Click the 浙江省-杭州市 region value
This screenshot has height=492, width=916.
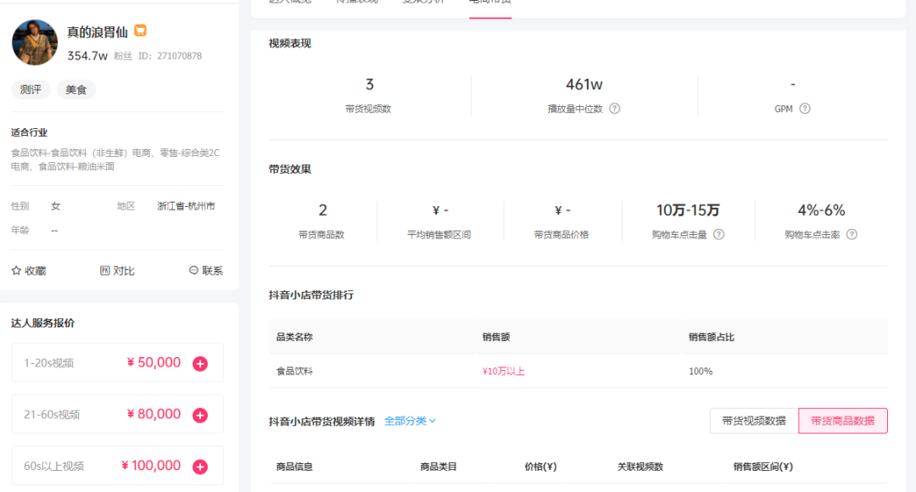click(187, 206)
